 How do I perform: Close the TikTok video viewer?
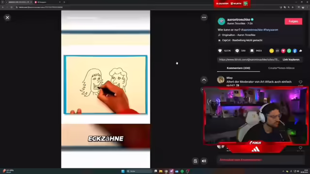click(x=7, y=17)
